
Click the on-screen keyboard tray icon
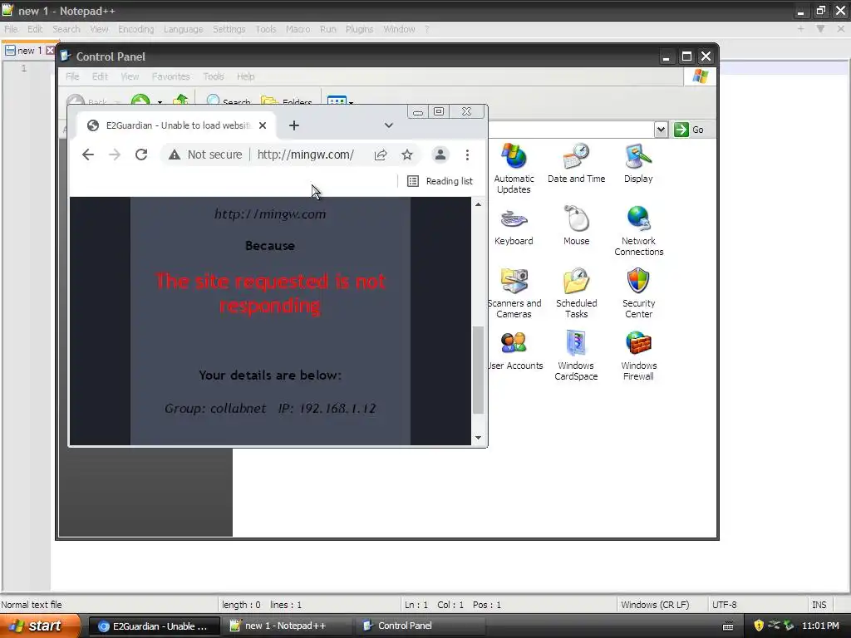[x=728, y=626]
